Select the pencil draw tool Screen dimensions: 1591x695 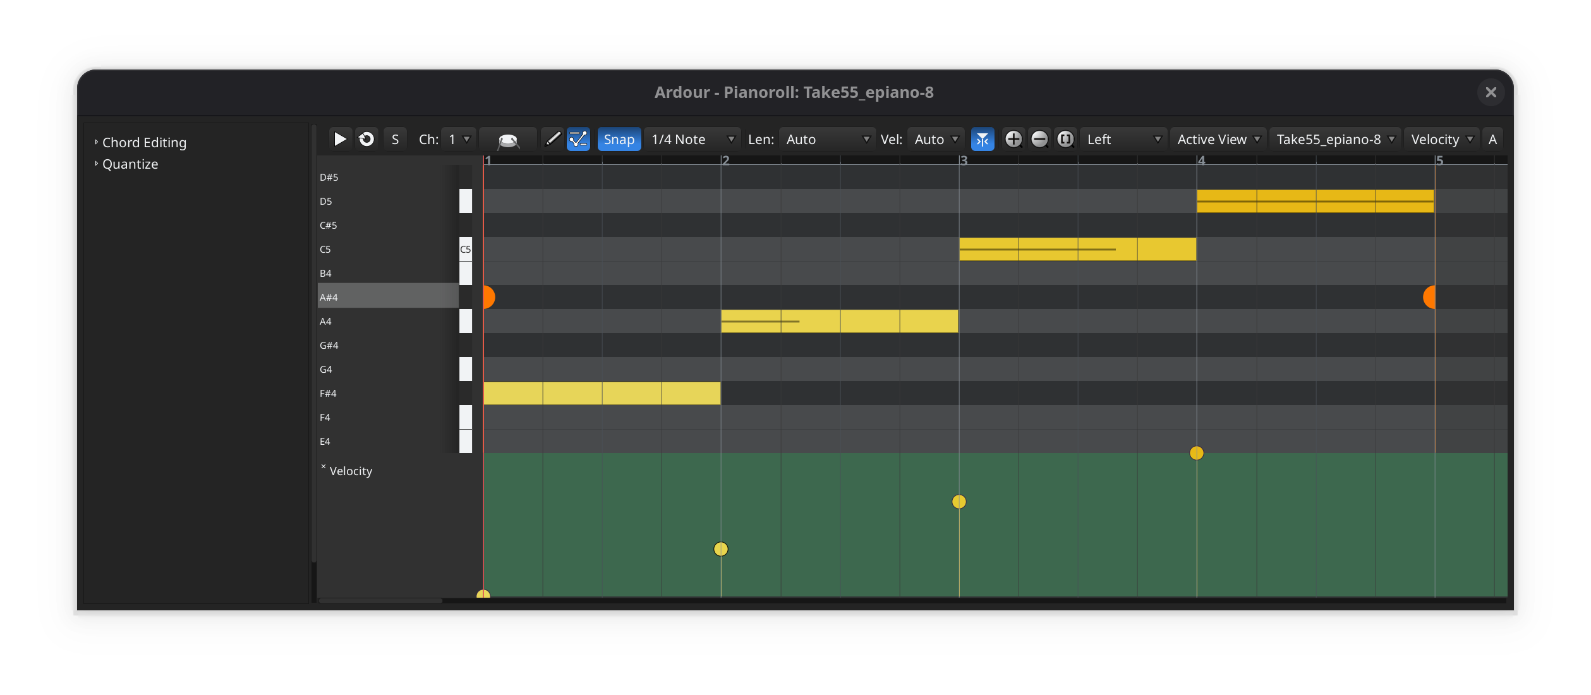552,139
